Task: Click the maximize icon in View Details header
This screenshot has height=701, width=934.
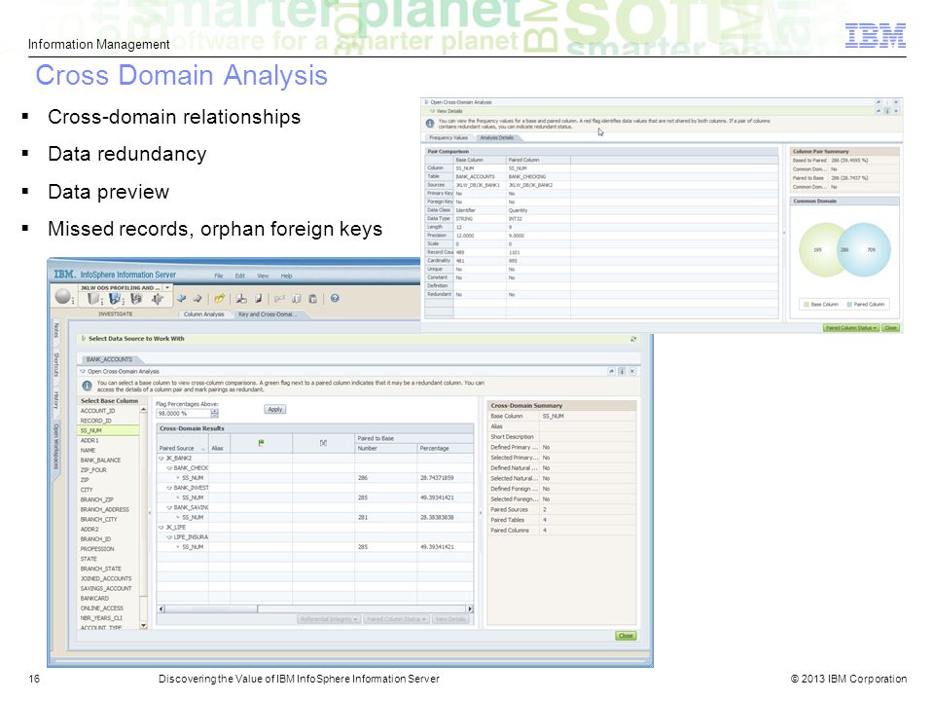Action: [878, 111]
